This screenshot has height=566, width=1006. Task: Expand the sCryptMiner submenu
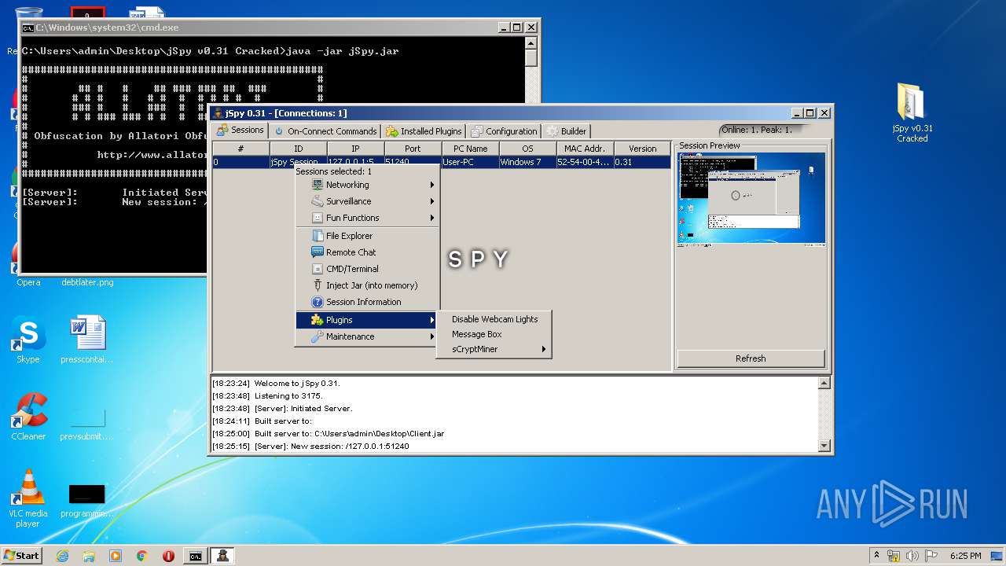(494, 349)
